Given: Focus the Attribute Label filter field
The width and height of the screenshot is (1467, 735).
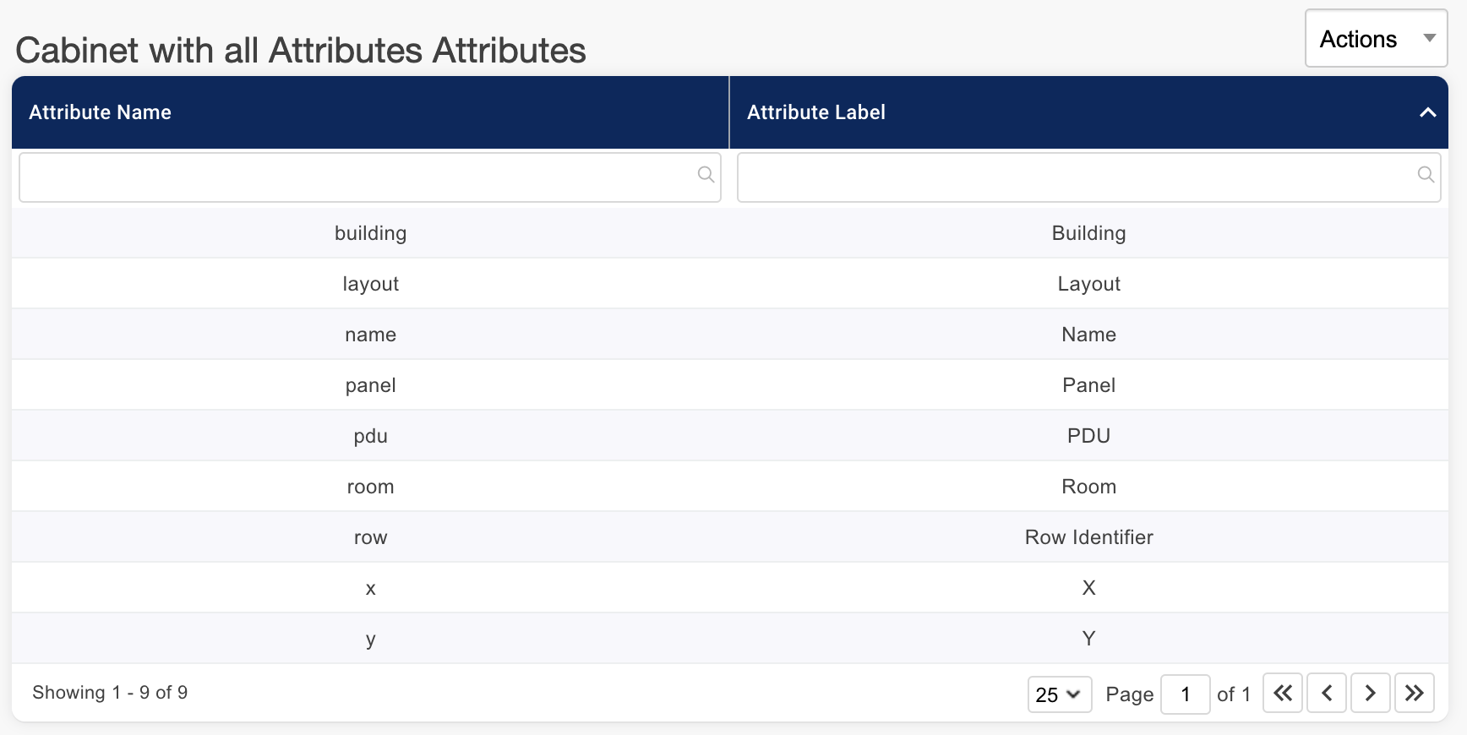Looking at the screenshot, I should [x=1075, y=177].
